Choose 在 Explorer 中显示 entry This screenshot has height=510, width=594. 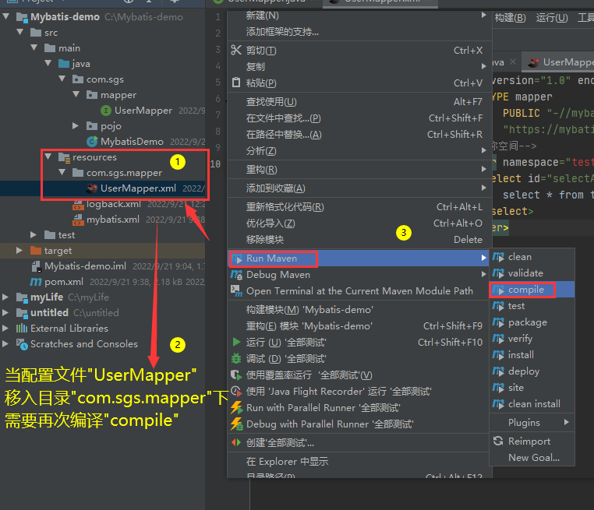(x=358, y=462)
